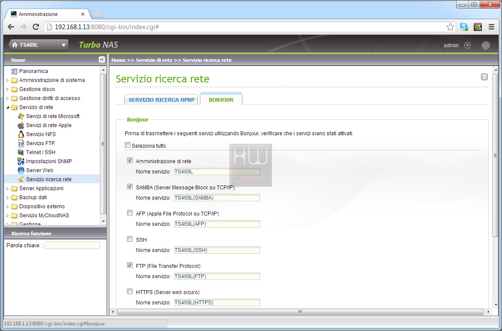Click Home in the breadcrumb
This screenshot has width=502, height=331.
point(118,60)
